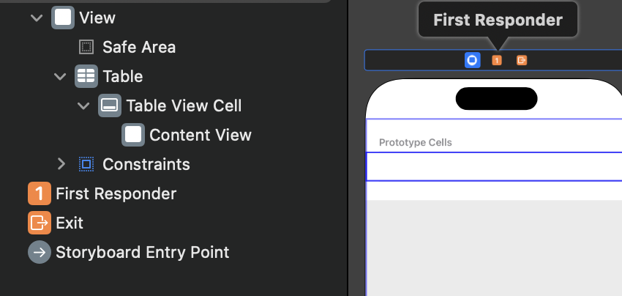The height and width of the screenshot is (296, 622).
Task: Click the Exit icon in outline
Action: pos(40,223)
